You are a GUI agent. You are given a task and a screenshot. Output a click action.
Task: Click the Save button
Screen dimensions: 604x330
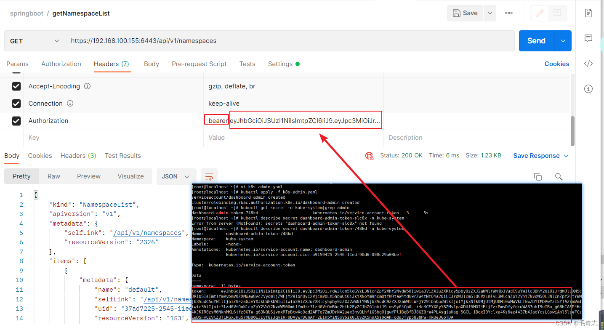point(465,13)
